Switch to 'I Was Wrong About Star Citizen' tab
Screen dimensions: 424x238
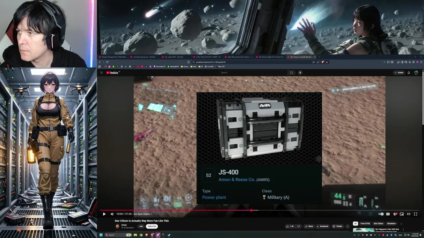click(x=239, y=57)
